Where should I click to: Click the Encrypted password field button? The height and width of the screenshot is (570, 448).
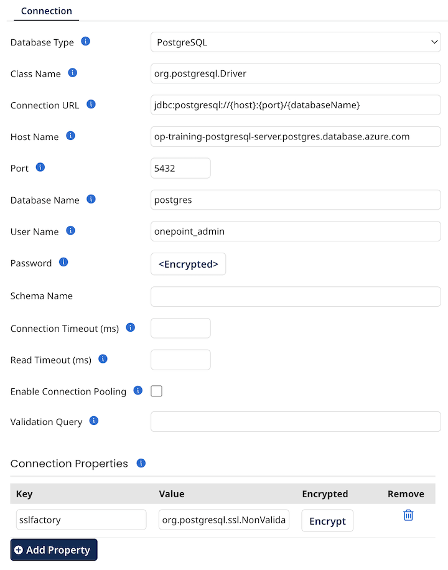(x=188, y=264)
